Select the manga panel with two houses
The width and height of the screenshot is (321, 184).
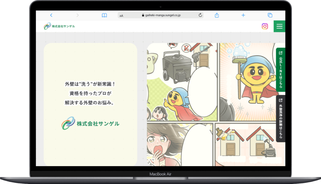pos(249,145)
